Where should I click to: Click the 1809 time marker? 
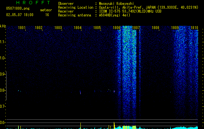175,28
